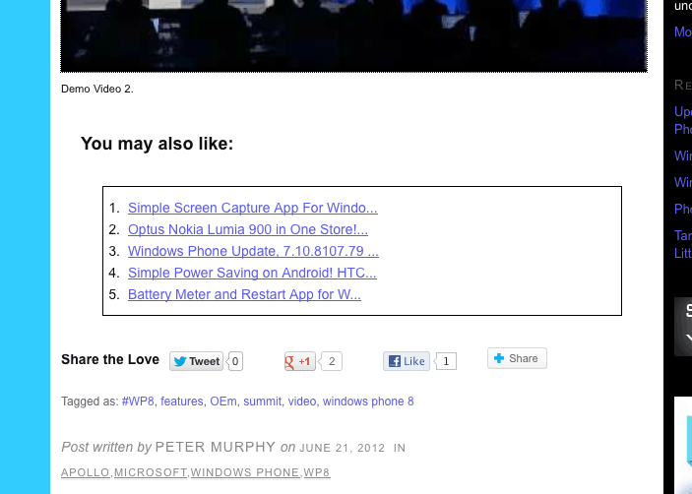
Task: Select the #WP8 tag
Action: pyautogui.click(x=138, y=401)
